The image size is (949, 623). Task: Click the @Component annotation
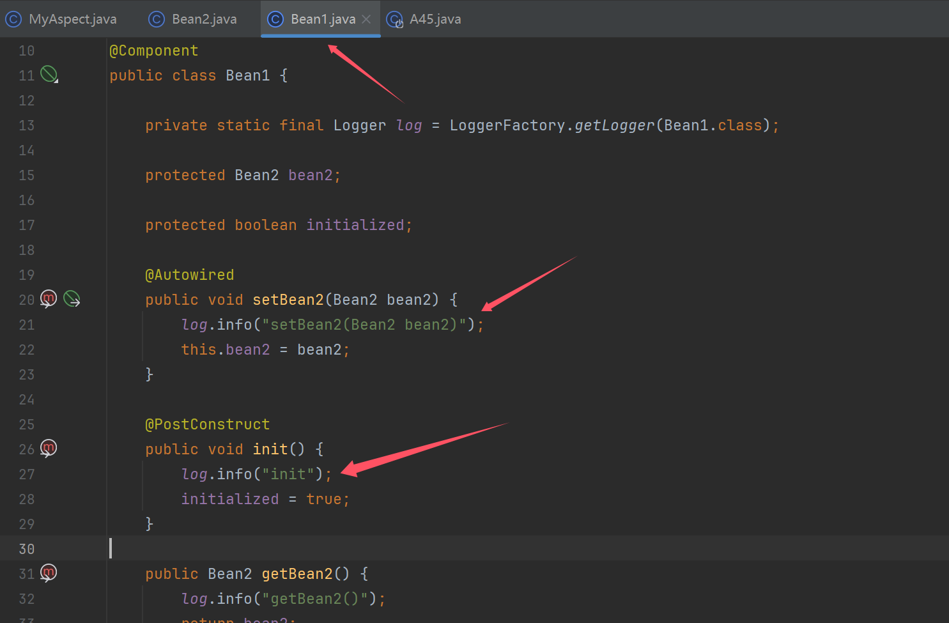[154, 50]
